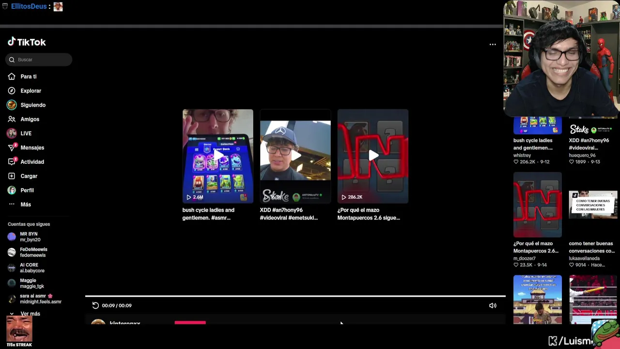Click the Siguiendo avatar icon

coord(12,105)
